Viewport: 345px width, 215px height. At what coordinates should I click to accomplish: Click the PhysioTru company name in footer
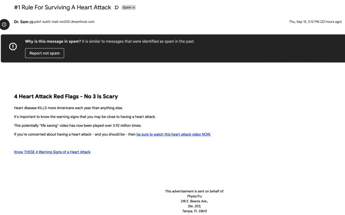[x=194, y=196]
